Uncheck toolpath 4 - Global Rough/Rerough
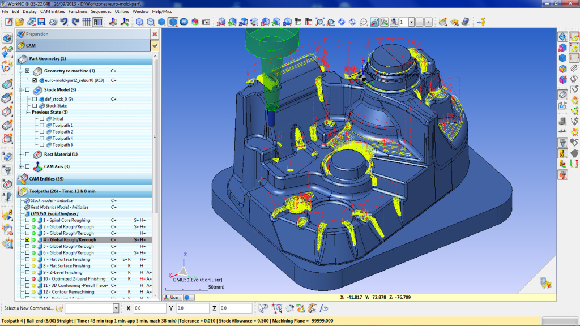The image size is (580, 326). pos(27,239)
